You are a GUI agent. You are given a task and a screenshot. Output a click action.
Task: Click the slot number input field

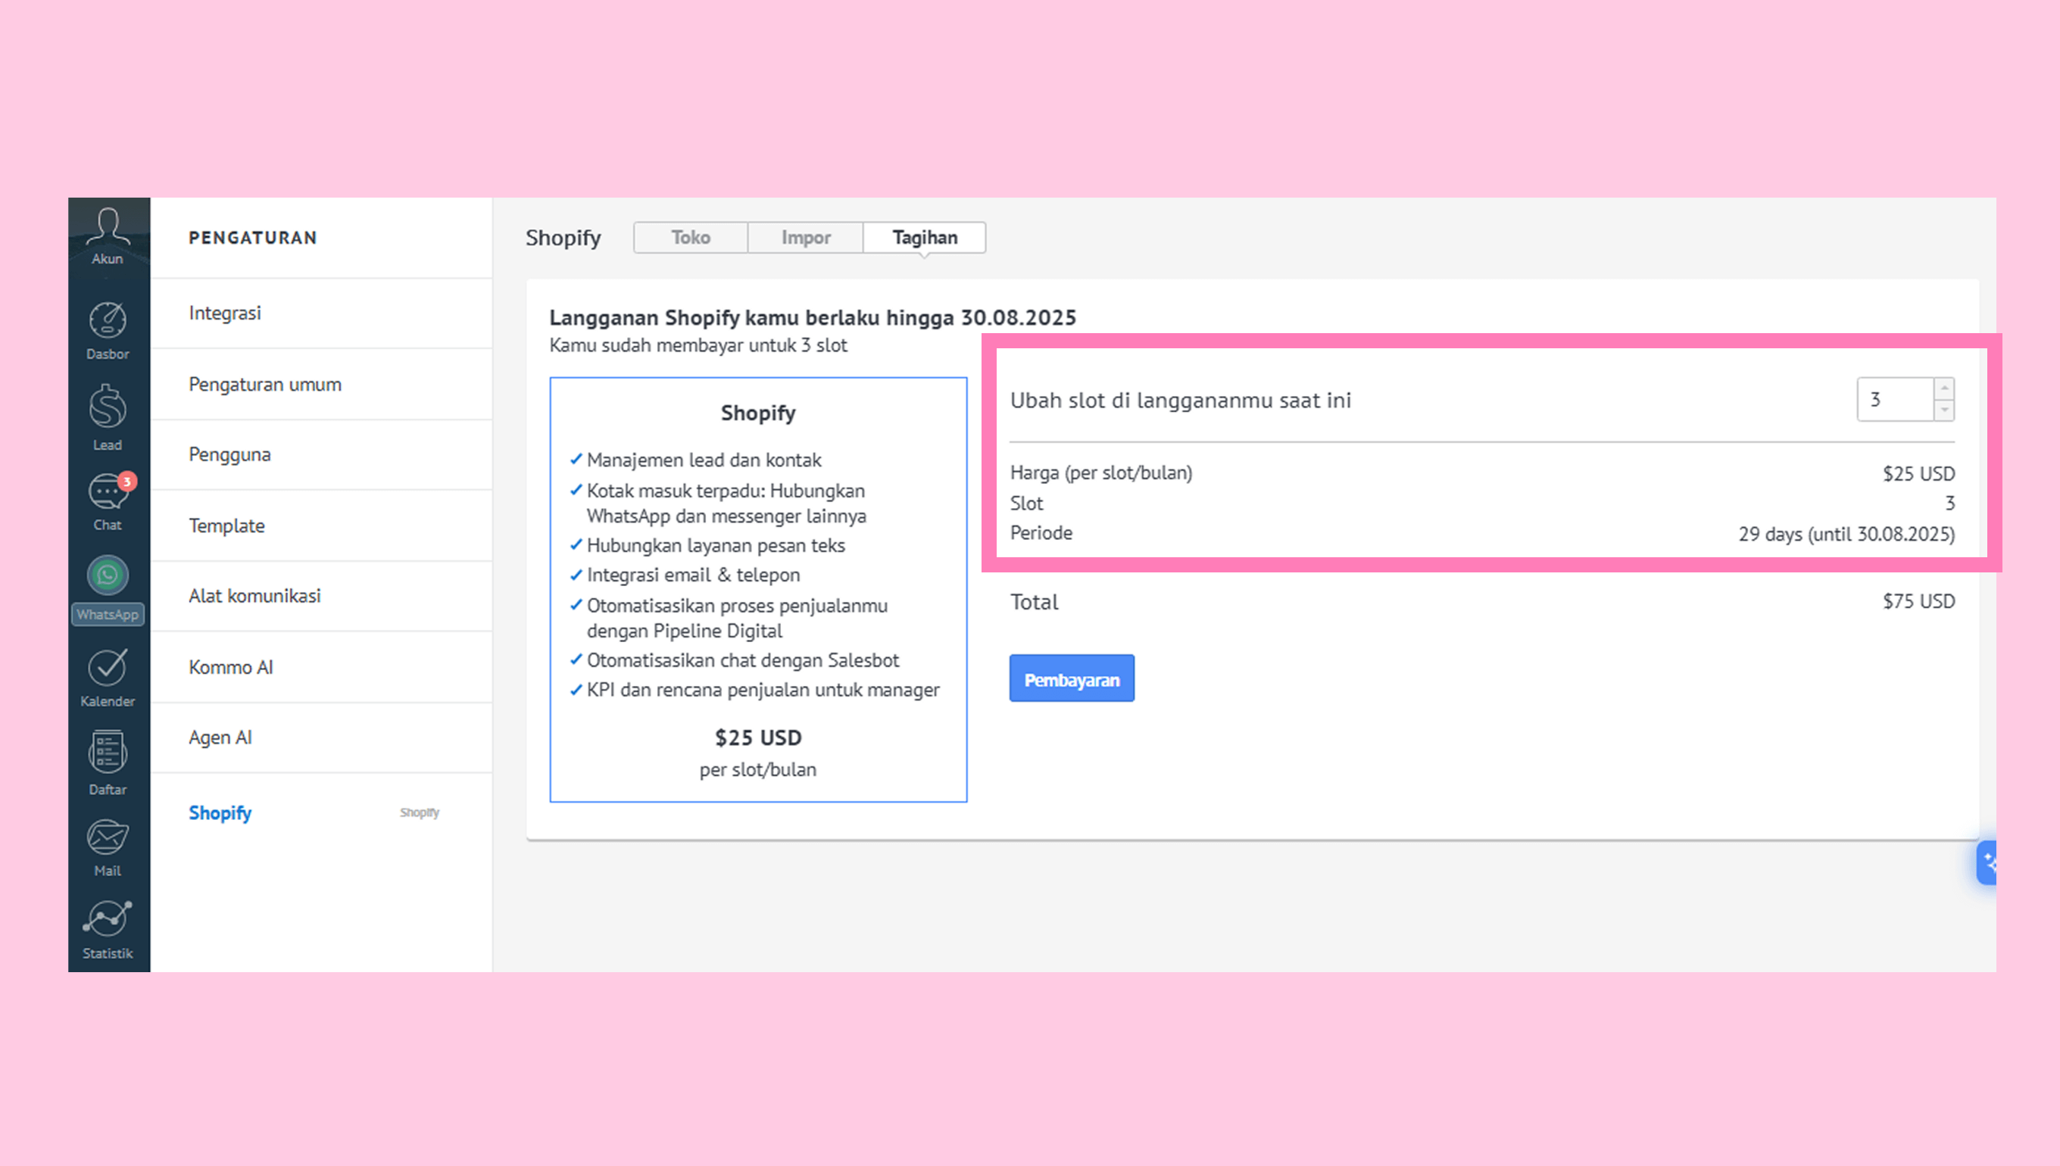coord(1895,400)
